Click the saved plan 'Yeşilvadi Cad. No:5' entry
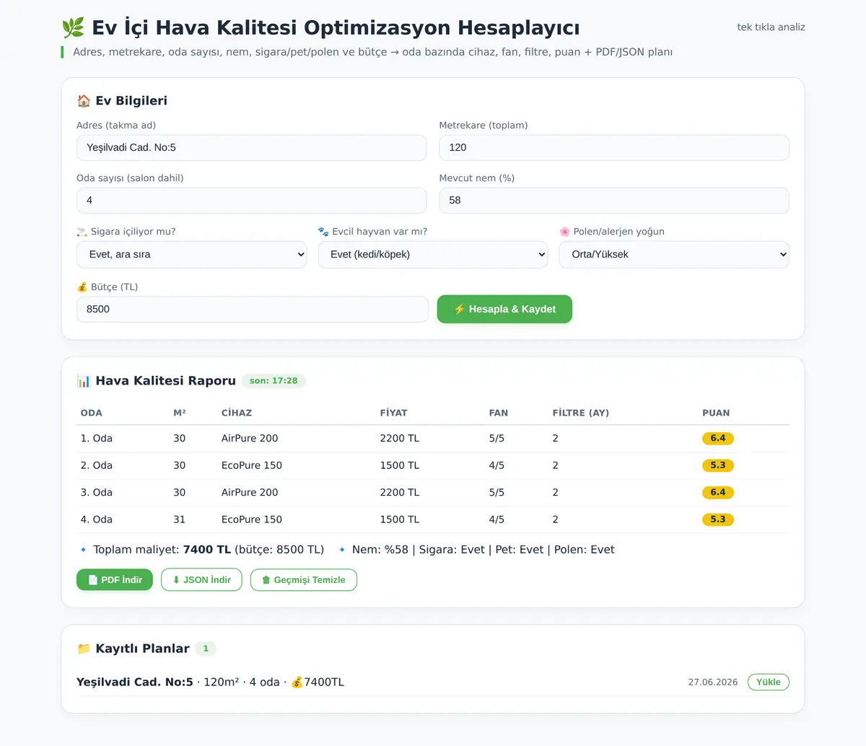Viewport: 866px width, 746px height. [x=135, y=682]
